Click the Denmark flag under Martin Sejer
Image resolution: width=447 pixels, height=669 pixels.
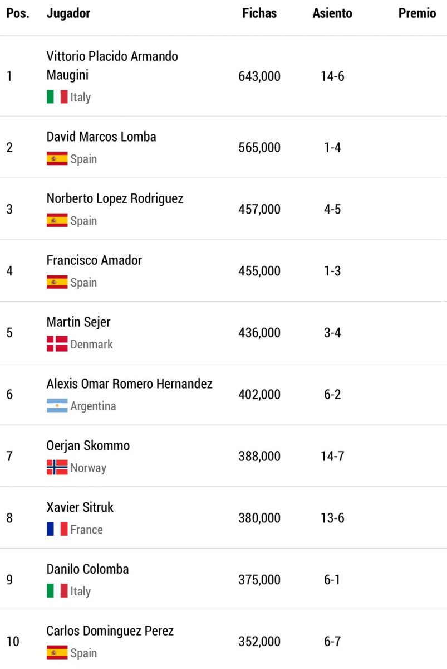57,344
